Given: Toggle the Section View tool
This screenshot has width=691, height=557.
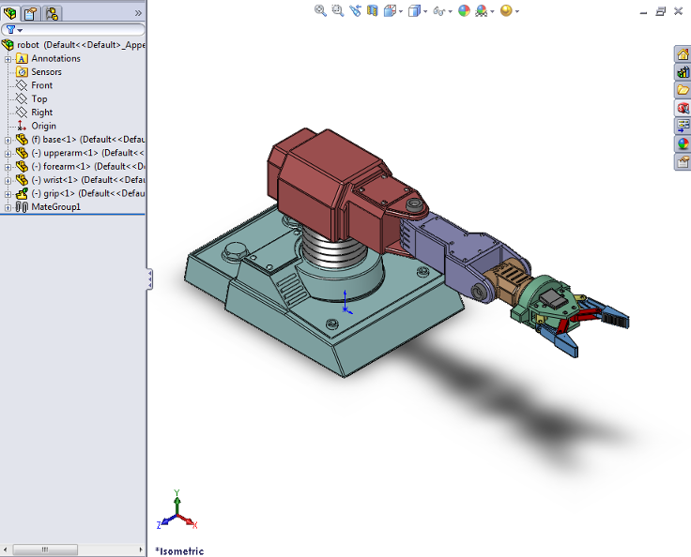Looking at the screenshot, I should click(x=373, y=11).
